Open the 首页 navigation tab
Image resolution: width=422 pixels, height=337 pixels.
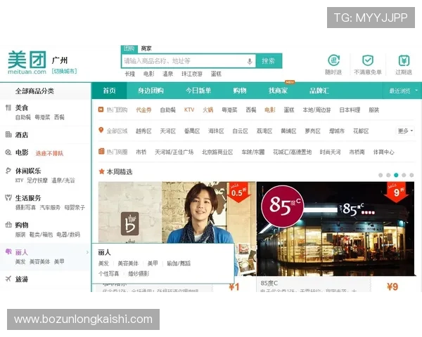[109, 91]
